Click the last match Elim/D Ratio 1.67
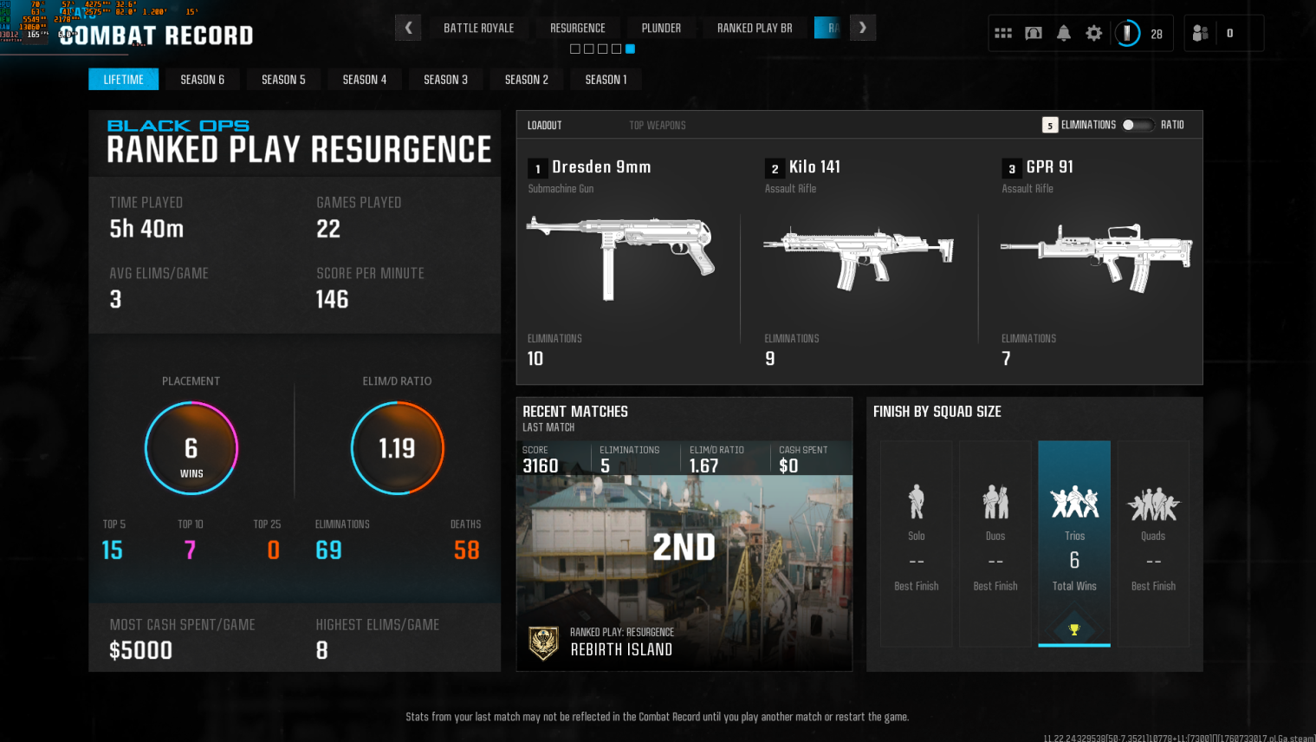This screenshot has height=742, width=1316. 704,466
